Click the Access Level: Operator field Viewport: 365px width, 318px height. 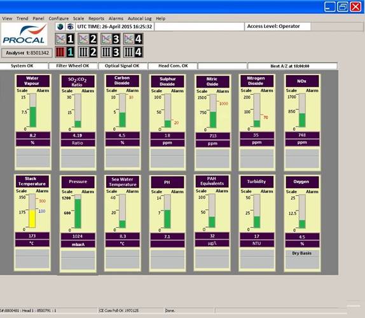pyautogui.click(x=278, y=27)
